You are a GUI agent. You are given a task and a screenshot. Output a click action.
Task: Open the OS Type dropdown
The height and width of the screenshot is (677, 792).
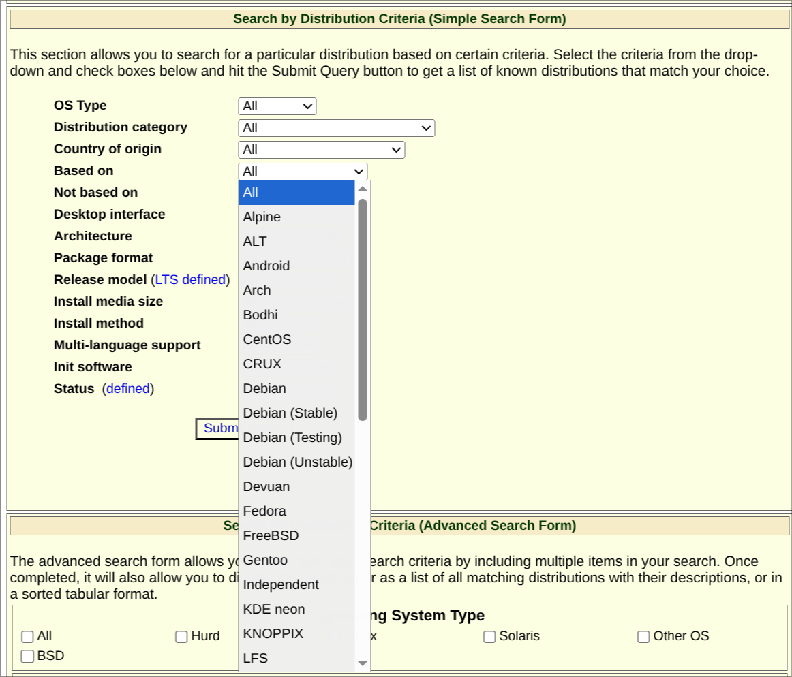click(x=276, y=106)
